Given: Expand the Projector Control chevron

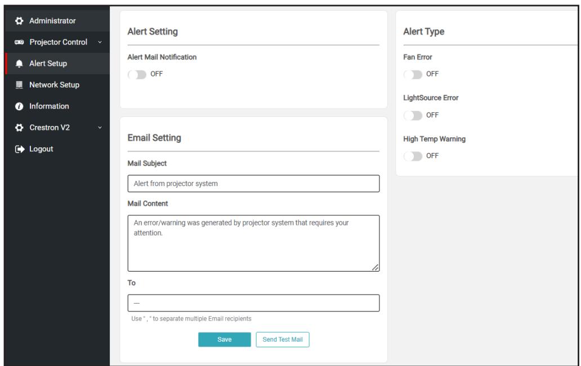Looking at the screenshot, I should point(100,42).
